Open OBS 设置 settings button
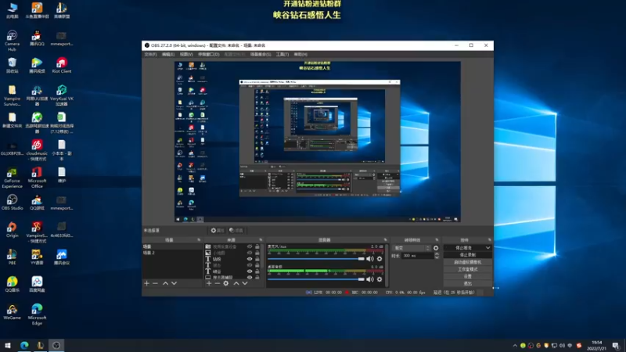 point(467,276)
